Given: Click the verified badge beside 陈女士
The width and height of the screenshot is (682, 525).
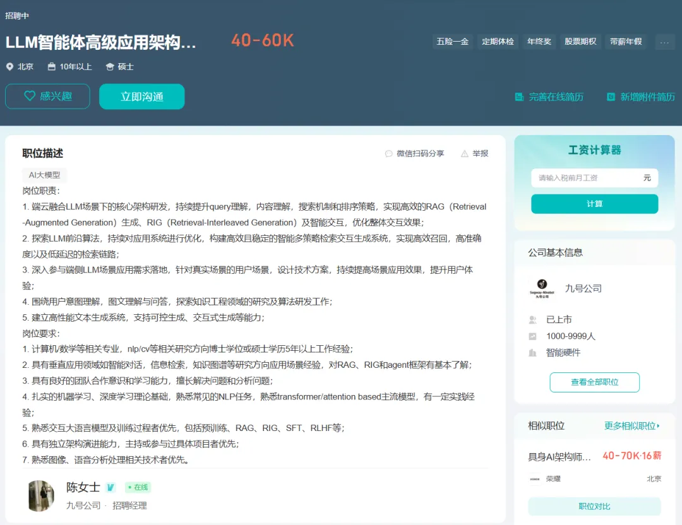Looking at the screenshot, I should pyautogui.click(x=111, y=487).
